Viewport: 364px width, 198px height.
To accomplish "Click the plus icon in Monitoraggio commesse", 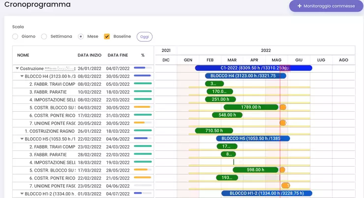I will coord(300,6).
